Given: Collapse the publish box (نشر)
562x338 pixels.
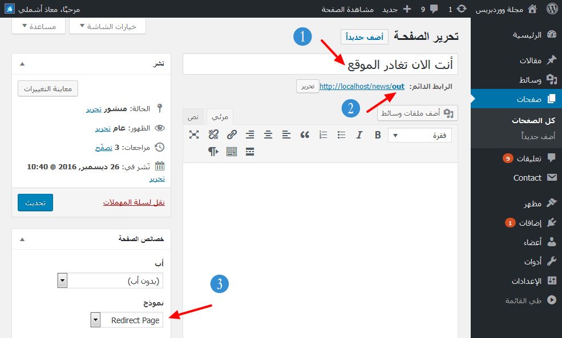Looking at the screenshot, I should (22, 64).
